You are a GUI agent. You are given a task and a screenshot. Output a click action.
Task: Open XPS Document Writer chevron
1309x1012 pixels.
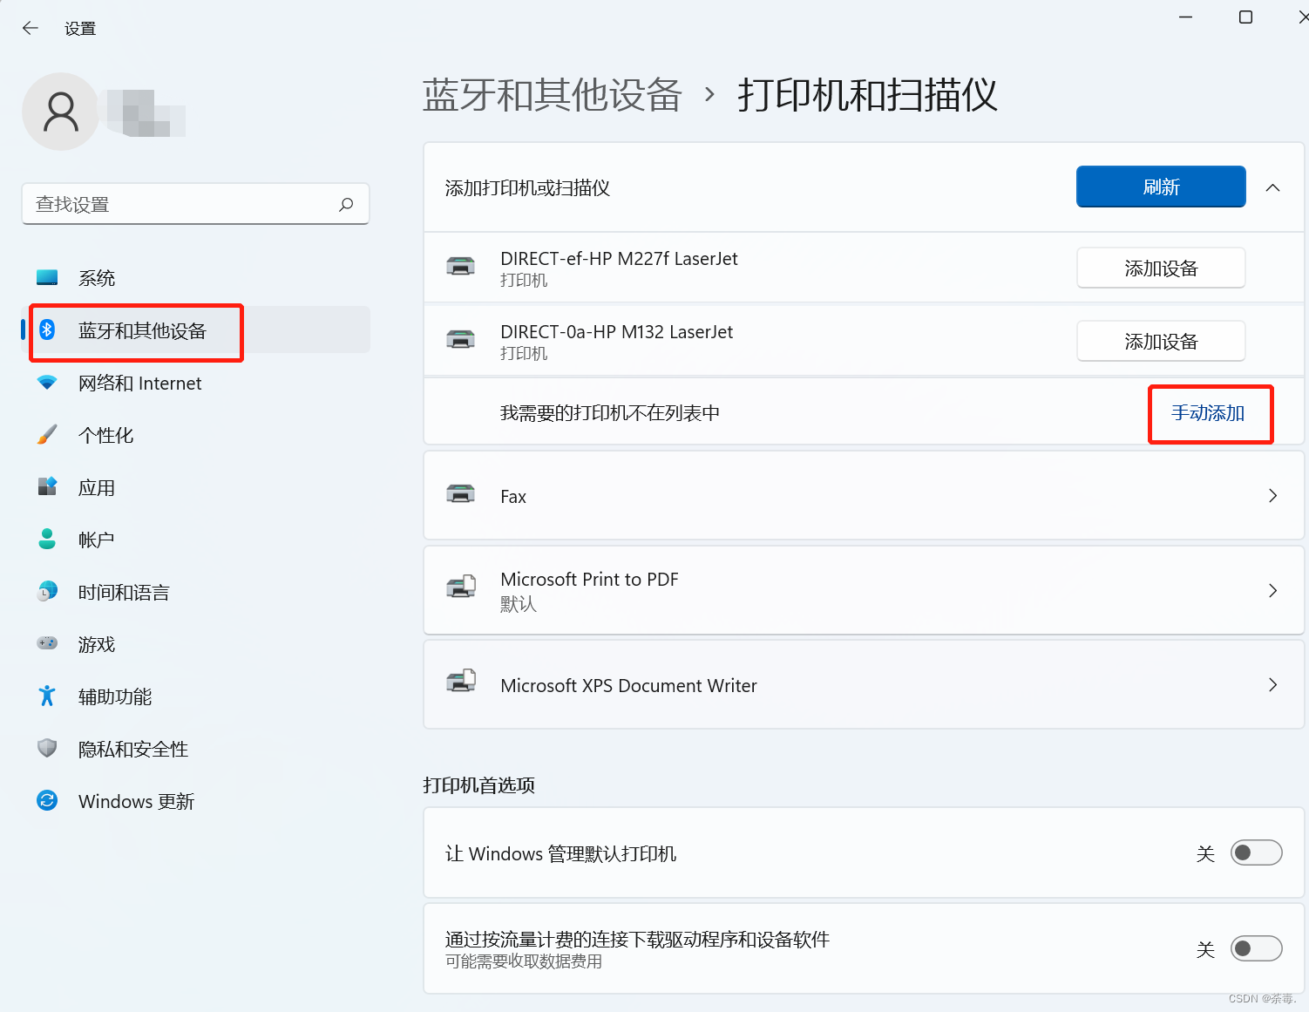click(1272, 684)
